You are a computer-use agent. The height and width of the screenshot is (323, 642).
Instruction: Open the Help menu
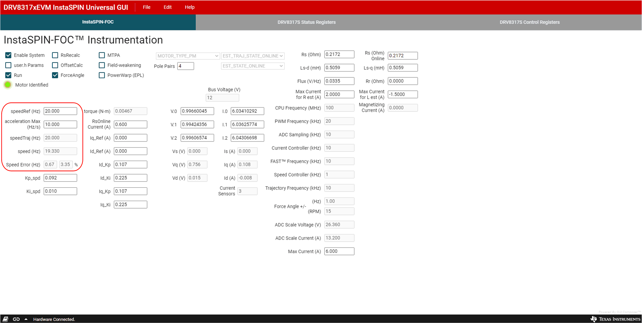(190, 7)
